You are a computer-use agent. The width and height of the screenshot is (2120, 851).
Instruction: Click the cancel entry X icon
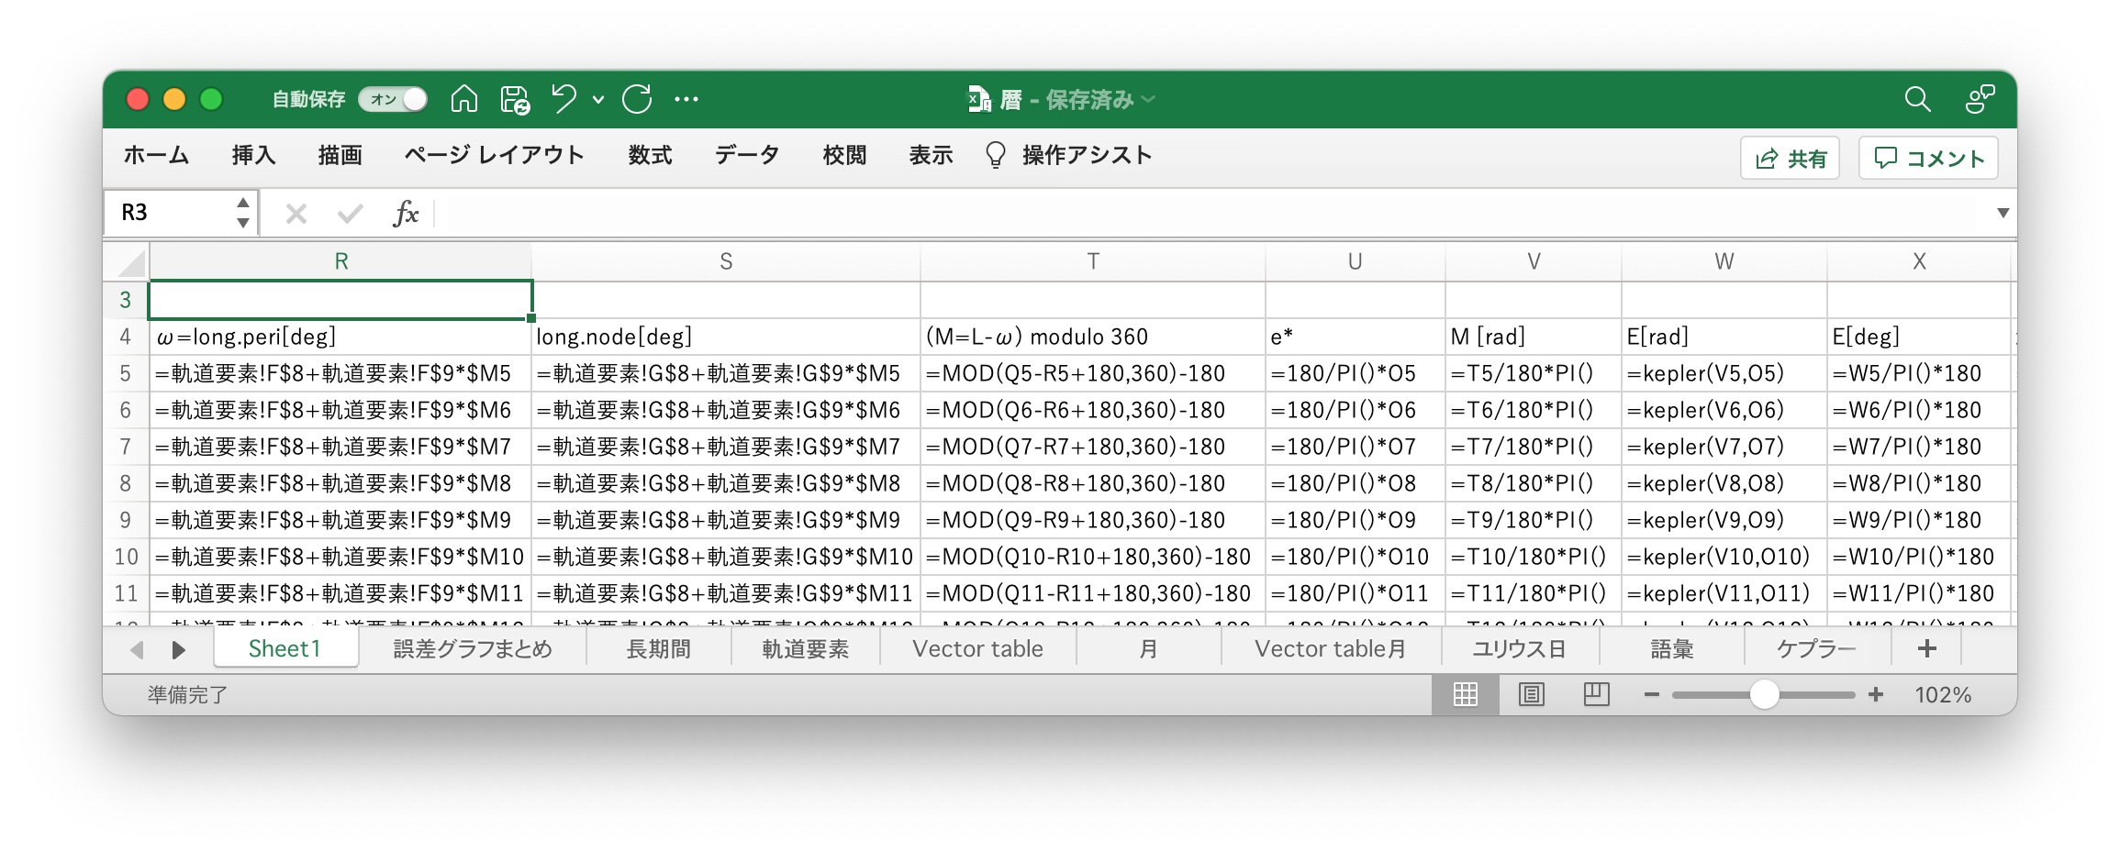[296, 214]
